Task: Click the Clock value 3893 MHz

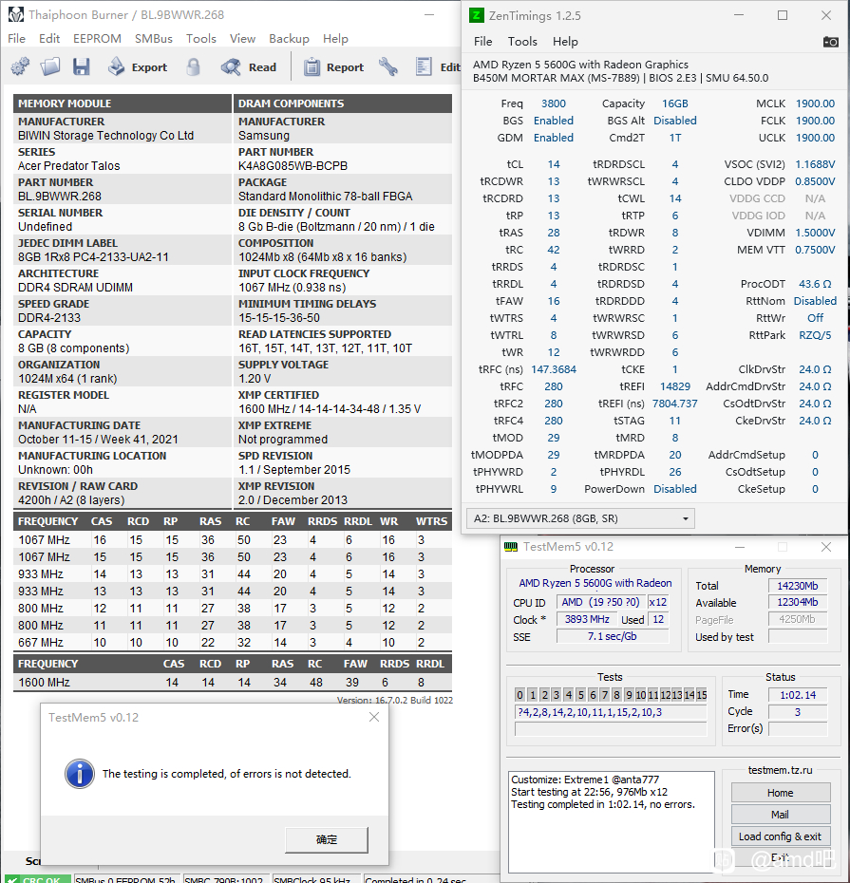Action: click(587, 619)
